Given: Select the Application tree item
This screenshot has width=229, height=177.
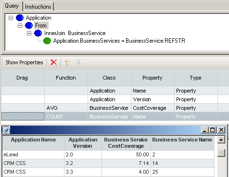Looking at the screenshot, I should click(38, 18).
